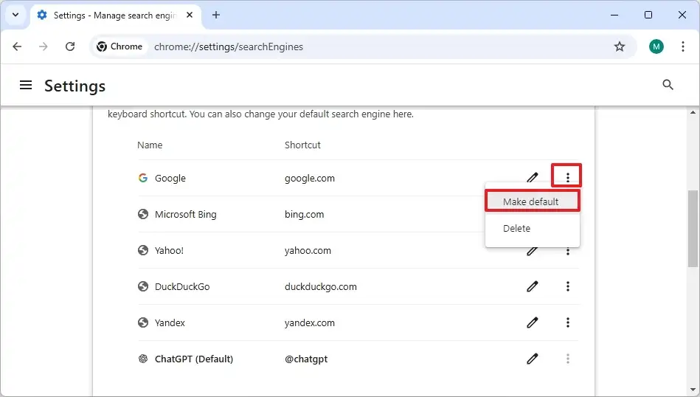The width and height of the screenshot is (700, 397).
Task: Click the Microsoft Bing row name
Action: pos(186,214)
